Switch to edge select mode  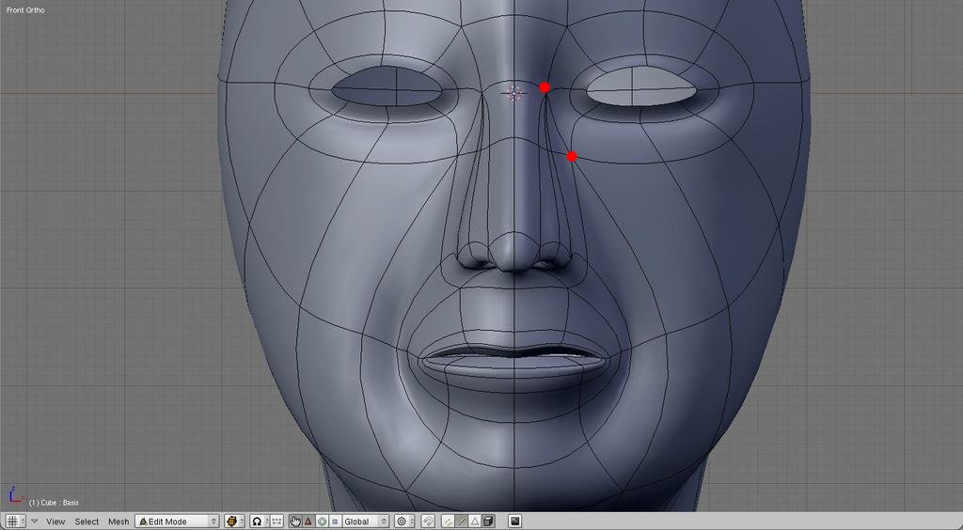462,521
